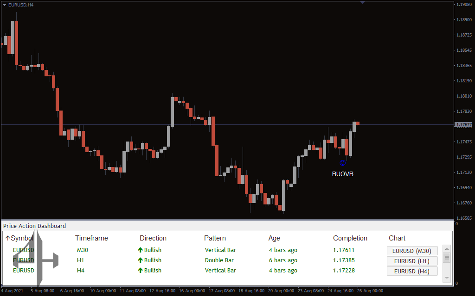Click the Double Bar pattern cell

(x=219, y=260)
